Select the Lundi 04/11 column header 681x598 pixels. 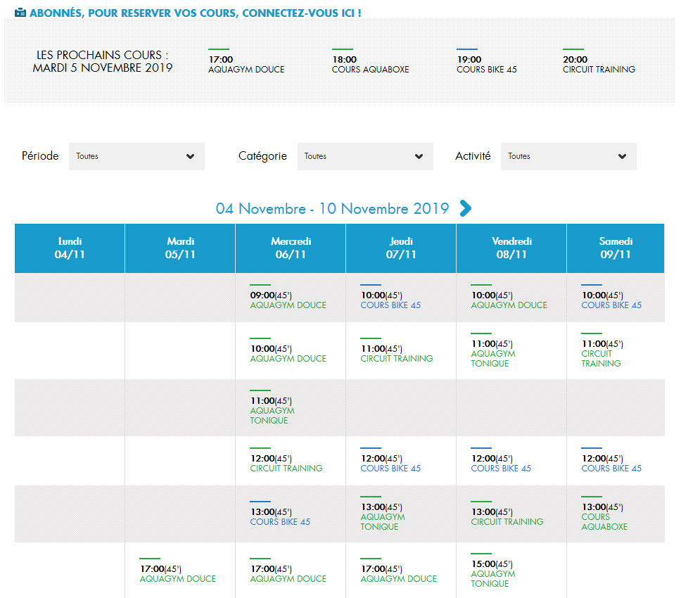[70, 248]
